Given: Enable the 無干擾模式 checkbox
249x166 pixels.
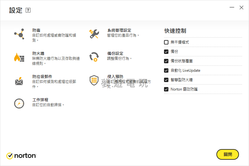Looking at the screenshot, I should (166, 42).
